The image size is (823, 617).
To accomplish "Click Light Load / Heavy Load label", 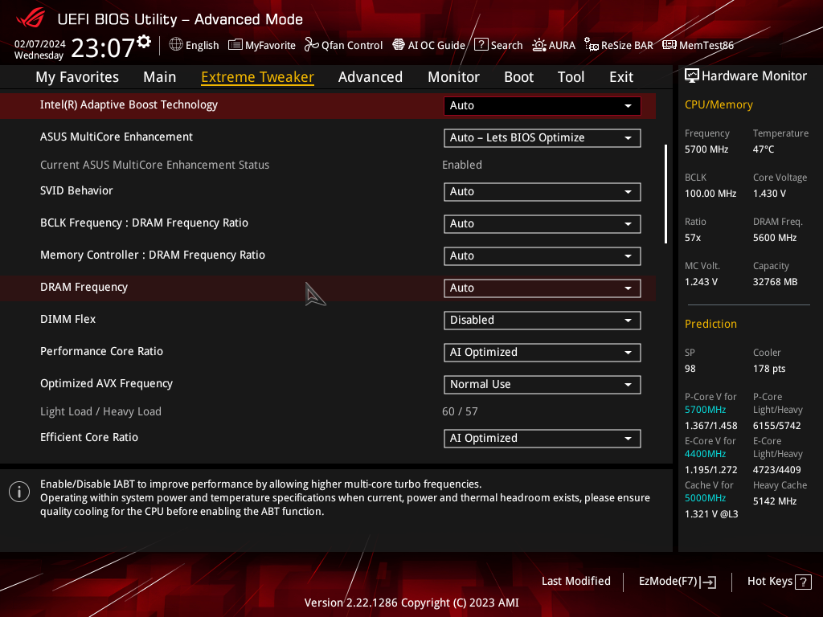I will coord(100,412).
